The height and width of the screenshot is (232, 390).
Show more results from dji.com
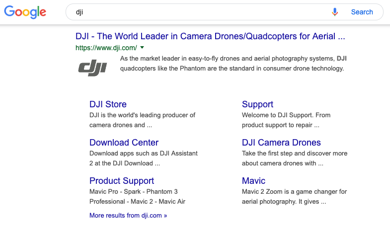click(128, 215)
